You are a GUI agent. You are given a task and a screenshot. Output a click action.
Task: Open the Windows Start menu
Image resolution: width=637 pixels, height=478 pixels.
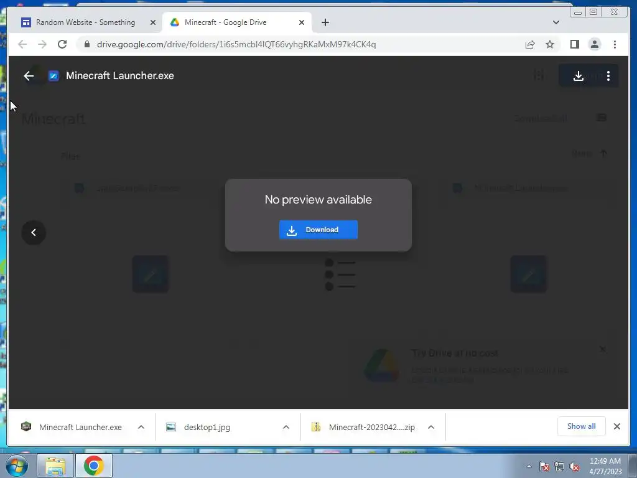pos(16,466)
